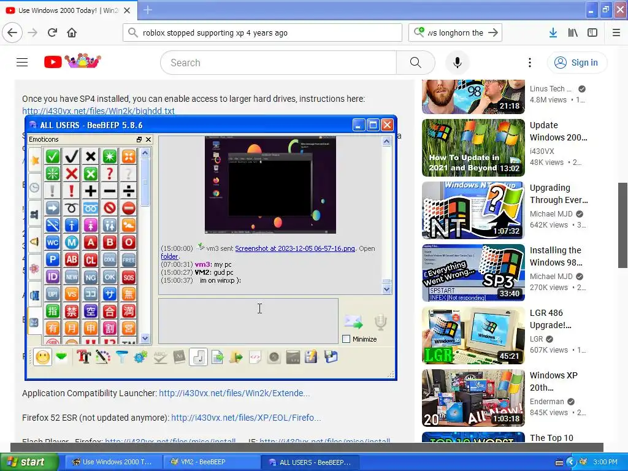This screenshot has width=628, height=471.
Task: Insert the purple ID emoticon
Action: [x=53, y=277]
